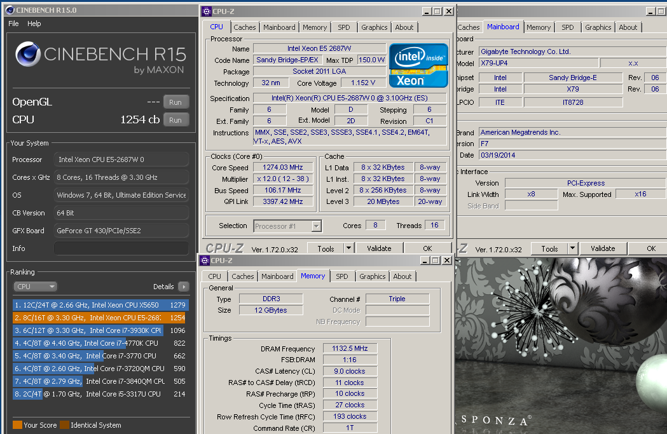Minimize the top CPU-Z CPU window
The height and width of the screenshot is (434, 667).
[427, 11]
